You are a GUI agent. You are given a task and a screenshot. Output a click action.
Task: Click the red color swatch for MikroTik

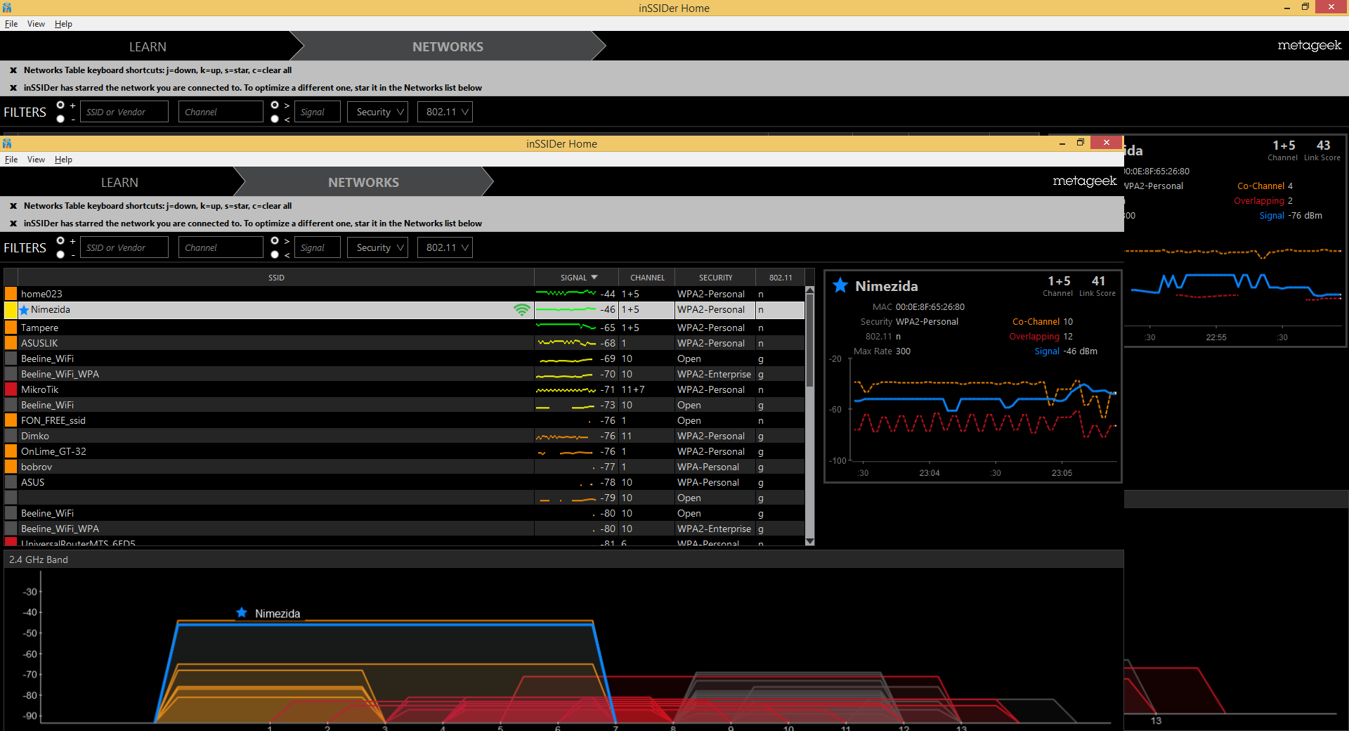point(11,389)
